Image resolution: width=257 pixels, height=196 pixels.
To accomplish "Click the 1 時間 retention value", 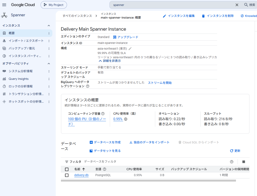I will pyautogui.click(x=224, y=175).
